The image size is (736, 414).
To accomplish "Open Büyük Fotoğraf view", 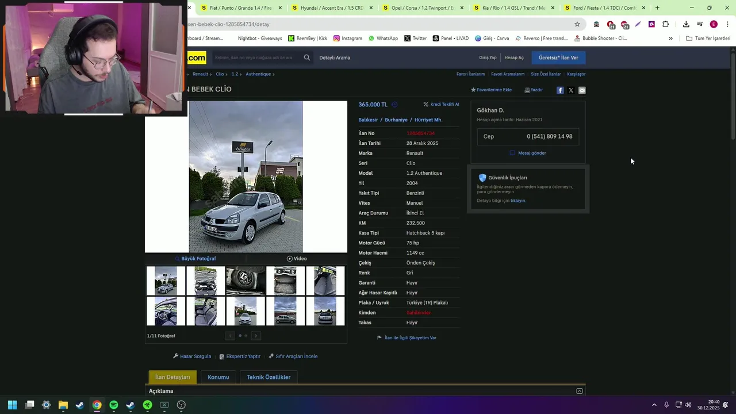I will tap(195, 259).
